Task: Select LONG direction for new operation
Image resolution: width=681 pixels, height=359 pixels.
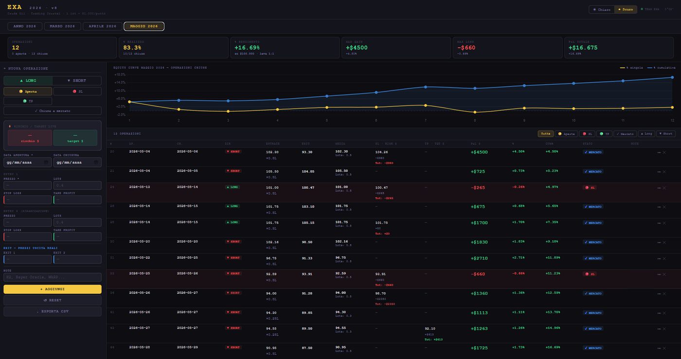Action: tap(28, 81)
